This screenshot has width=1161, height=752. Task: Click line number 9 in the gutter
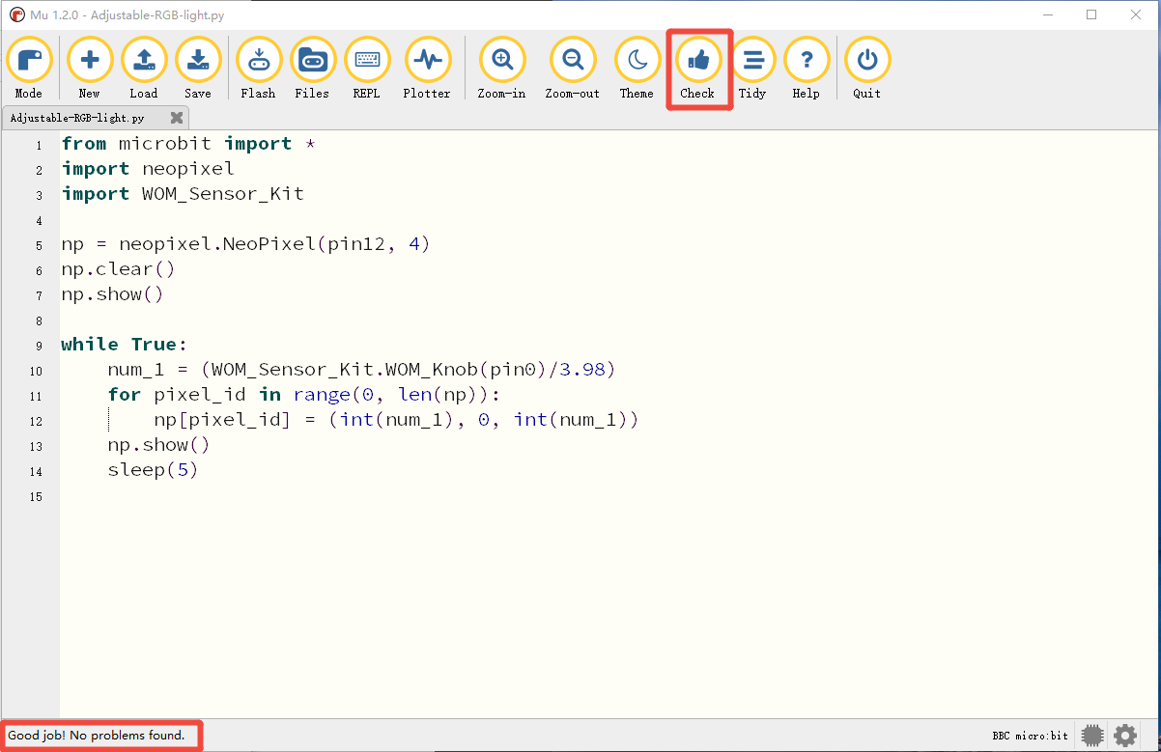[38, 346]
